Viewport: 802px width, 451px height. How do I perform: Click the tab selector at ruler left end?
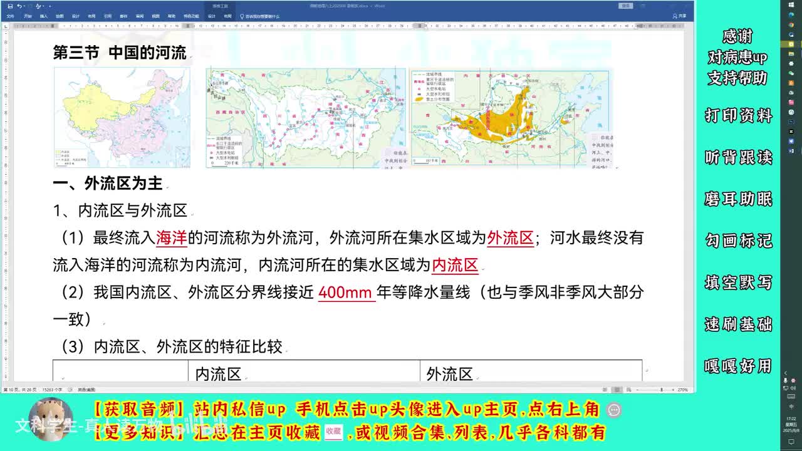click(6, 26)
